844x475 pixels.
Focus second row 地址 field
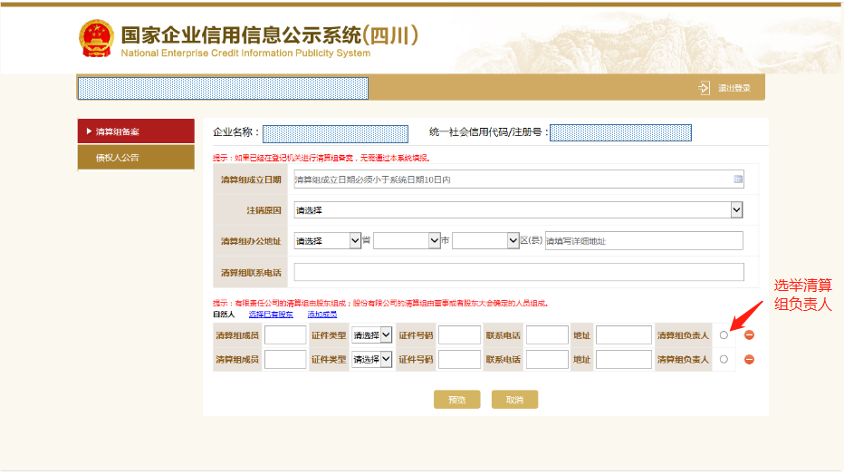point(624,359)
